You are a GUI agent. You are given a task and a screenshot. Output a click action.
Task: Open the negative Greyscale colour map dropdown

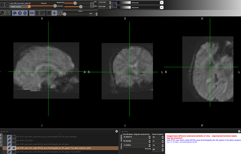coord(162,7)
